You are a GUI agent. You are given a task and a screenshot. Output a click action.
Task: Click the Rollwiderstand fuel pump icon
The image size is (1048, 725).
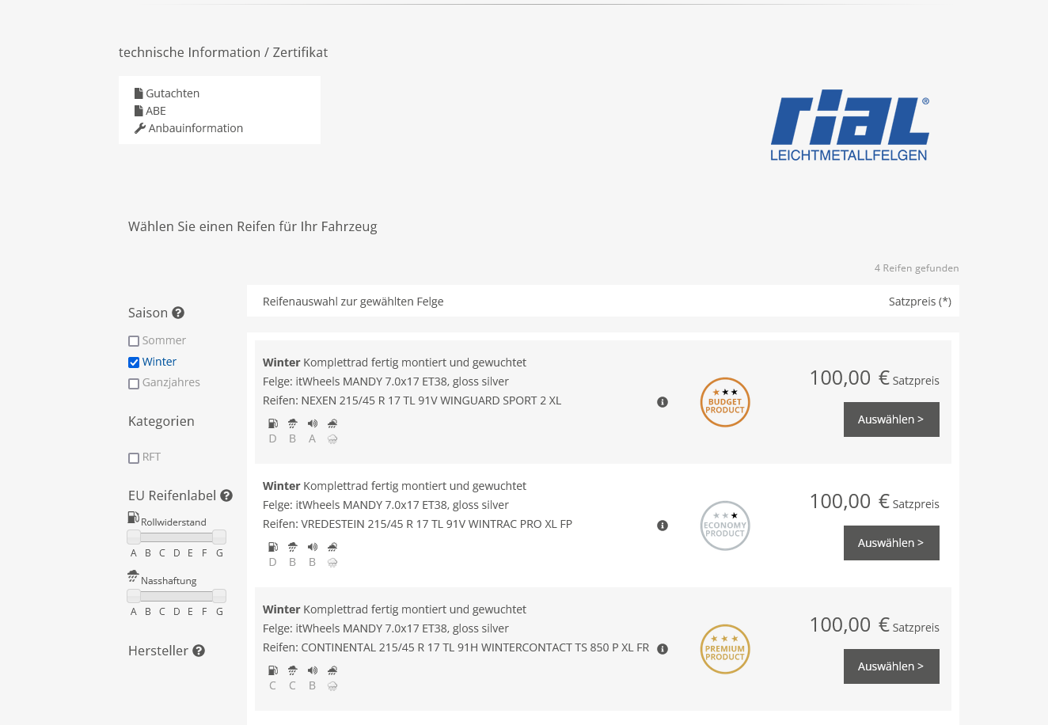[x=133, y=518]
